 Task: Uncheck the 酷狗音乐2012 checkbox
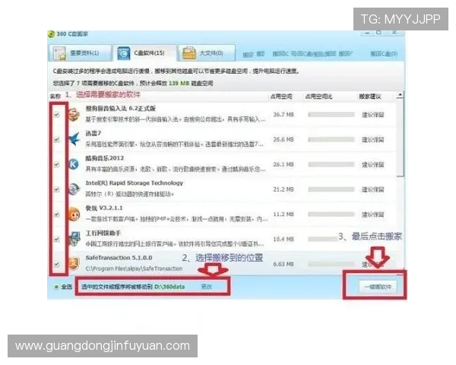57,164
